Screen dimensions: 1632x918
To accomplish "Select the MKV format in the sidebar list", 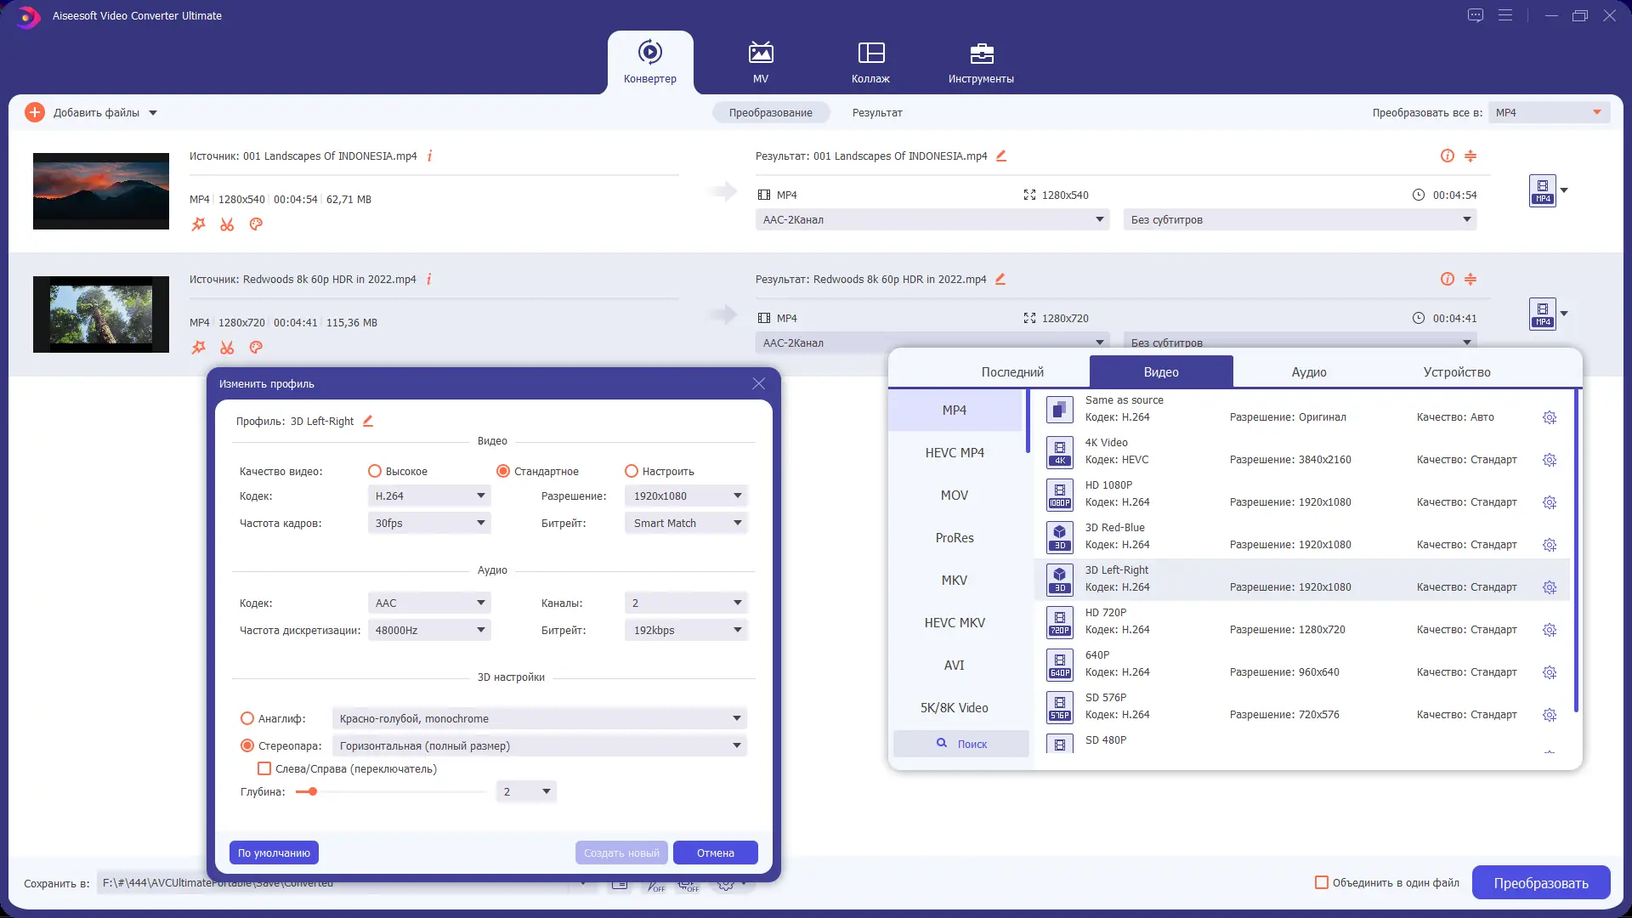I will 954,581.
